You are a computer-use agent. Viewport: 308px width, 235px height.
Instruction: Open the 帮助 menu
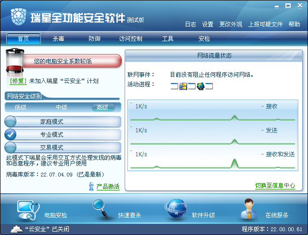tap(294, 24)
